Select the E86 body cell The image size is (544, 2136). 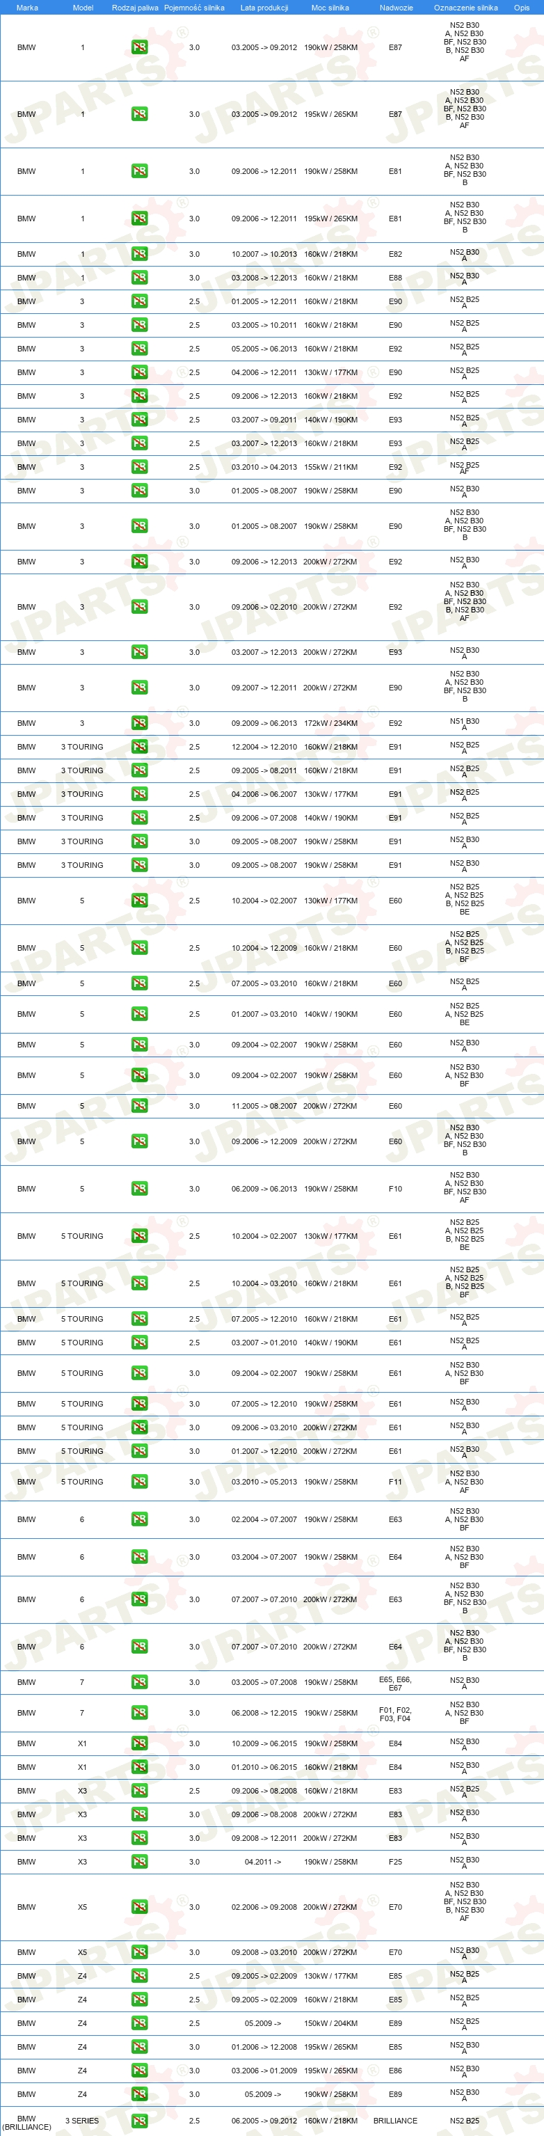click(x=396, y=2071)
